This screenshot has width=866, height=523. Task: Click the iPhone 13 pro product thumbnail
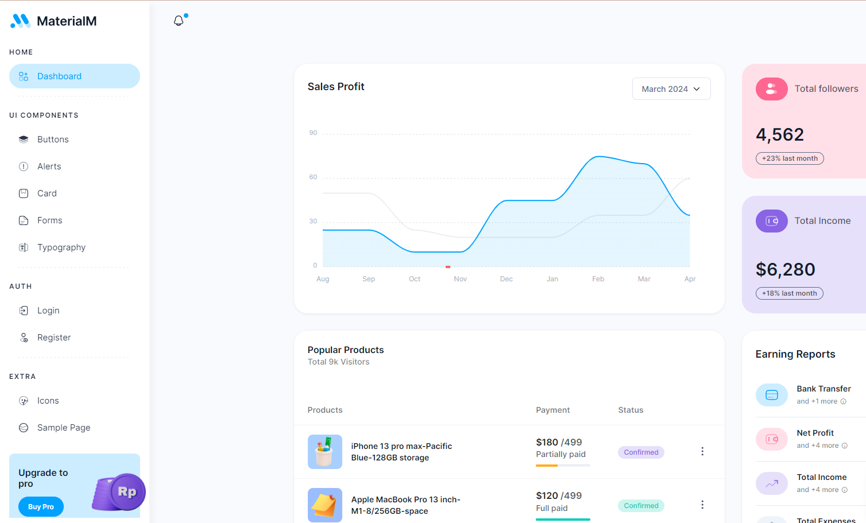324,452
